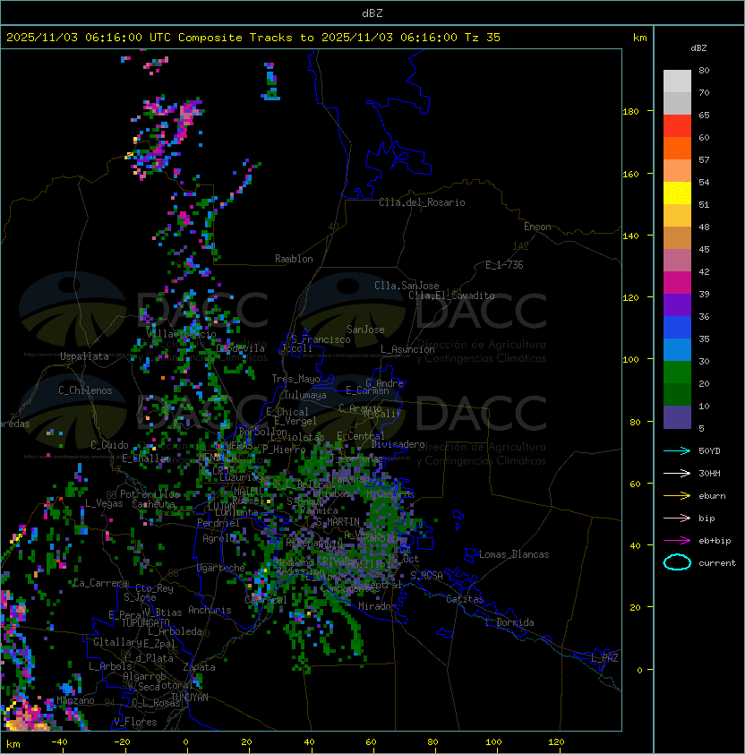Click the Uspallata place label
745x754 pixels.
pyautogui.click(x=84, y=356)
